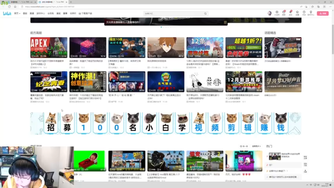Expand the 首页 dropdown in the nav bar
This screenshot has width=334, height=188.
[x=17, y=13]
